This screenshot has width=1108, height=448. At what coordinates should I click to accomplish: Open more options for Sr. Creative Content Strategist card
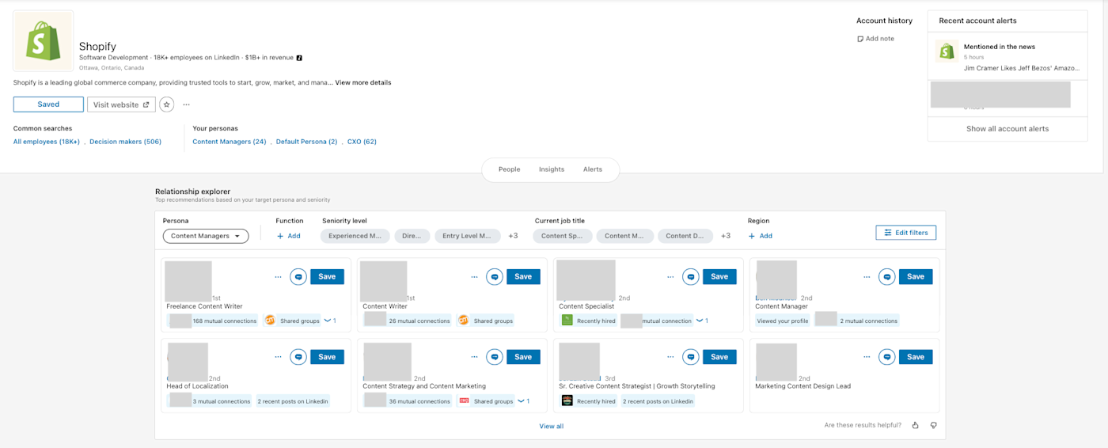(x=670, y=357)
